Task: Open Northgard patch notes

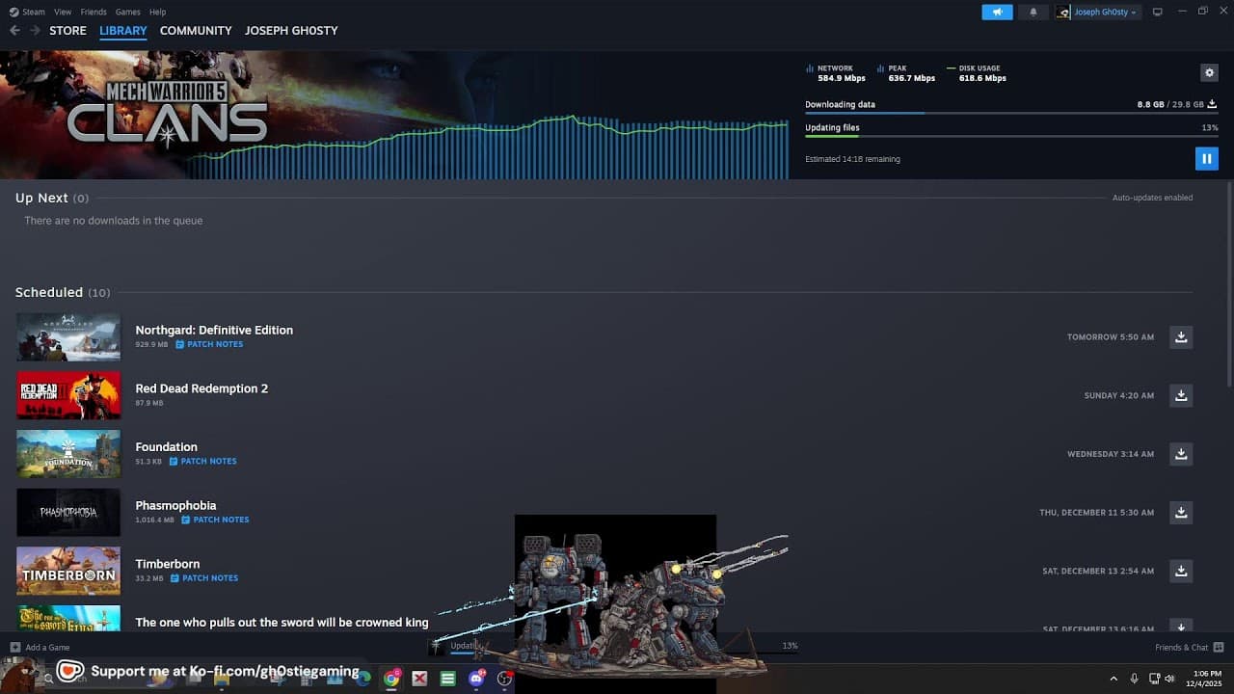Action: (x=209, y=344)
